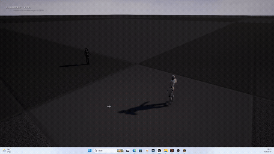Open Task View from the taskbar
This screenshot has height=154, width=274.
[x=128, y=151]
